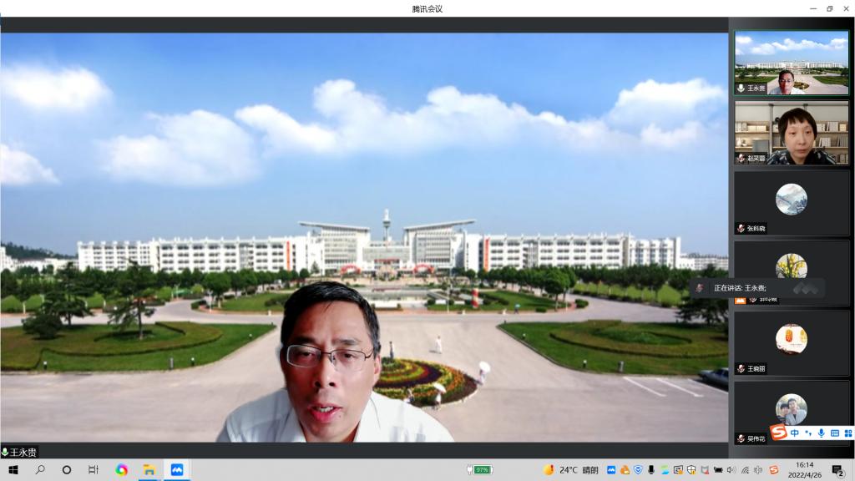Open the Windows notification center

(837, 470)
